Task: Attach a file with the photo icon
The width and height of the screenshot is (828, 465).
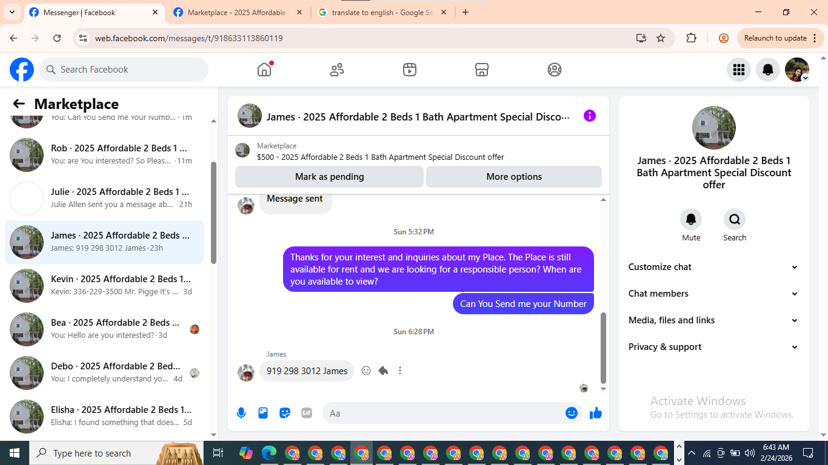Action: click(x=263, y=413)
